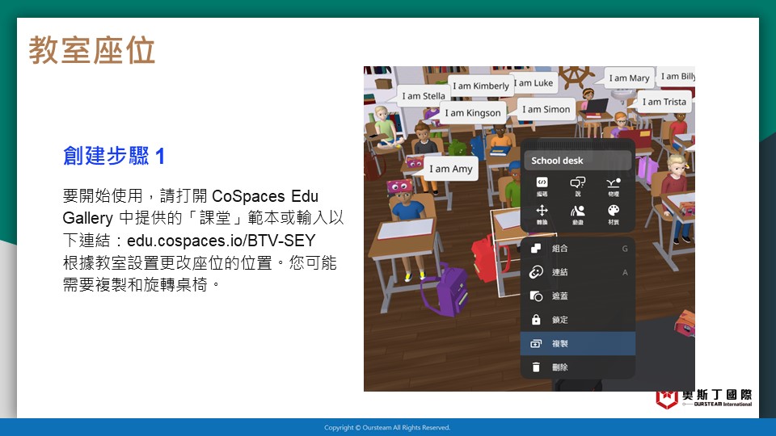Click the 教室座位 slide title
The width and height of the screenshot is (776, 436).
92,50
